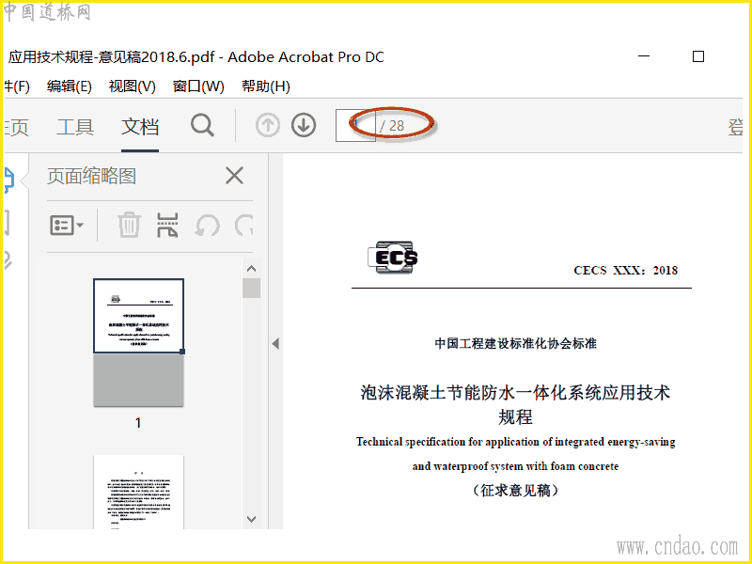Open the 编辑(E) menu
The width and height of the screenshot is (752, 564).
pyautogui.click(x=69, y=86)
